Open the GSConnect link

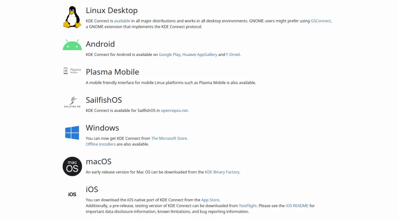[x=321, y=21]
